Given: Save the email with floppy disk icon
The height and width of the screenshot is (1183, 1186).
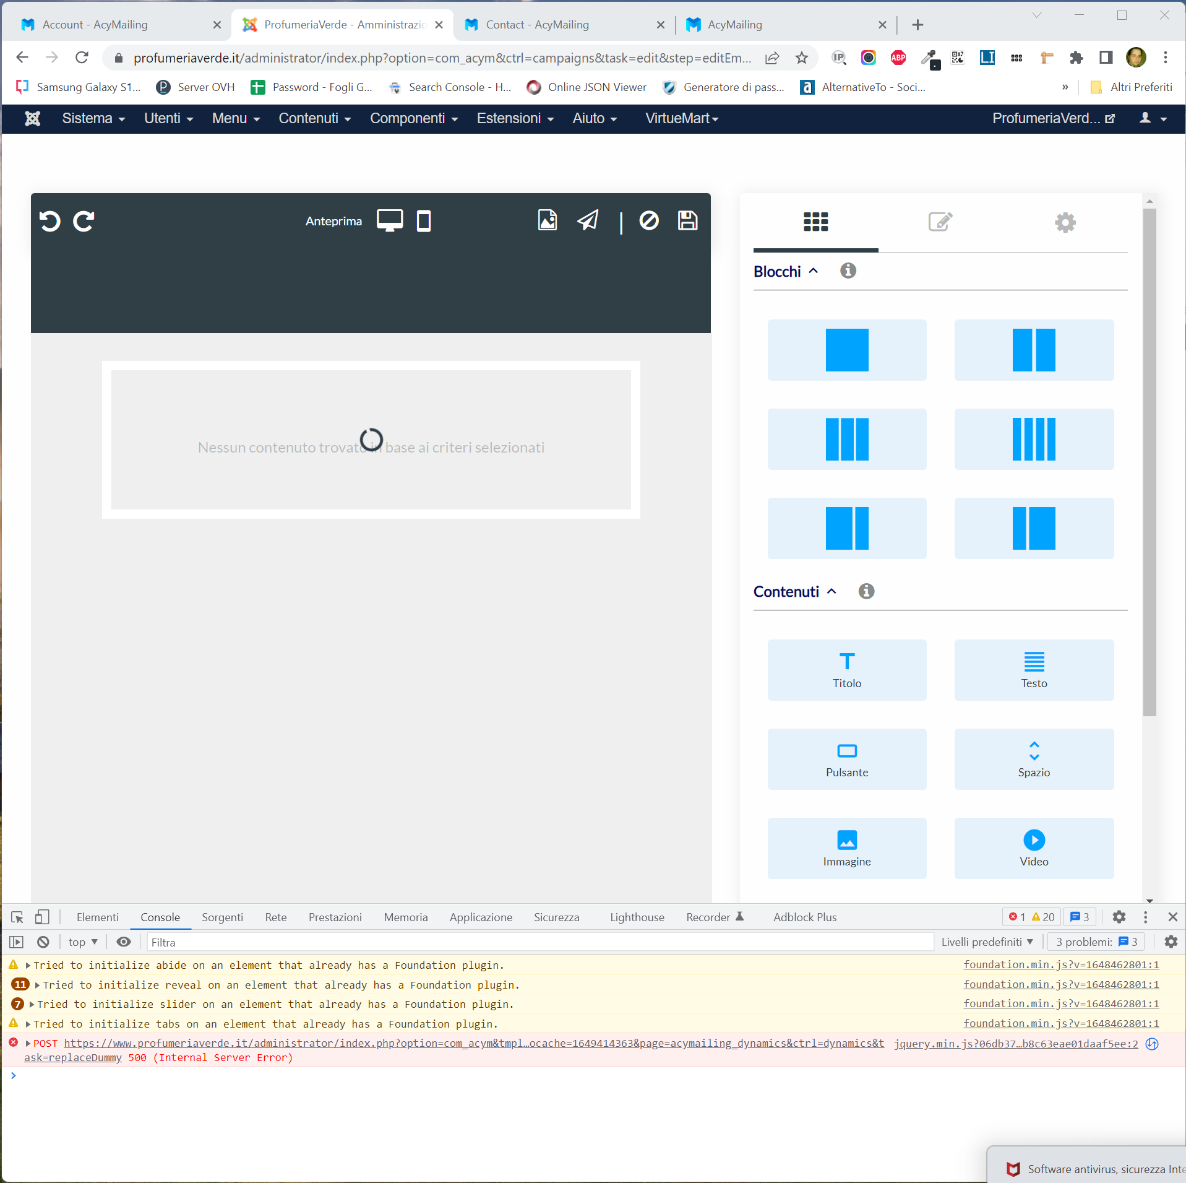Looking at the screenshot, I should tap(687, 220).
